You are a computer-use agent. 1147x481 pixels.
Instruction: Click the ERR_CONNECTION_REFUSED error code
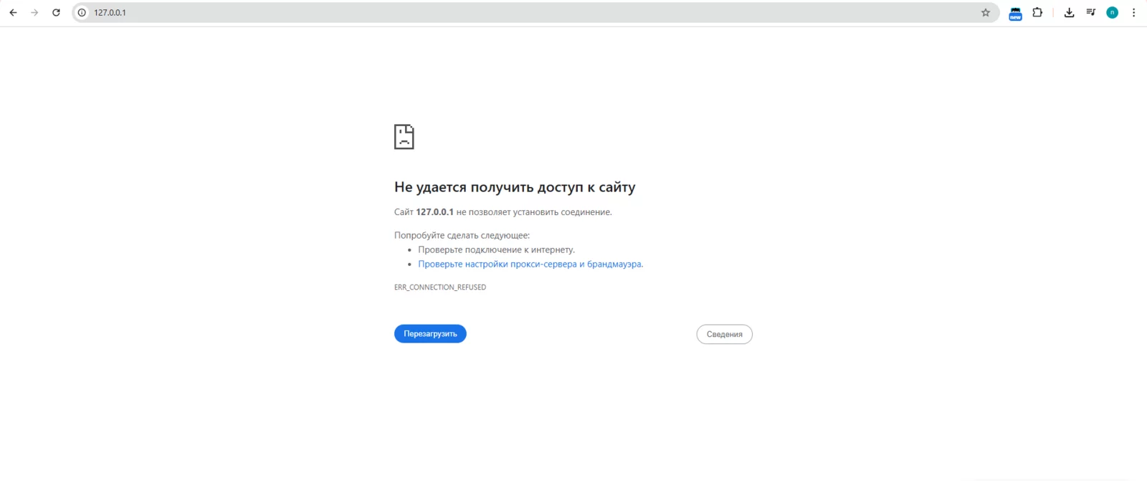pyautogui.click(x=439, y=287)
